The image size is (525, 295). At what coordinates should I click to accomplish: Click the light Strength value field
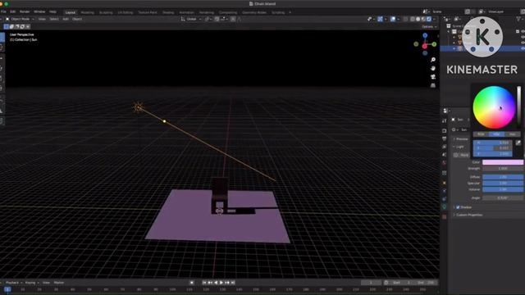(503, 169)
